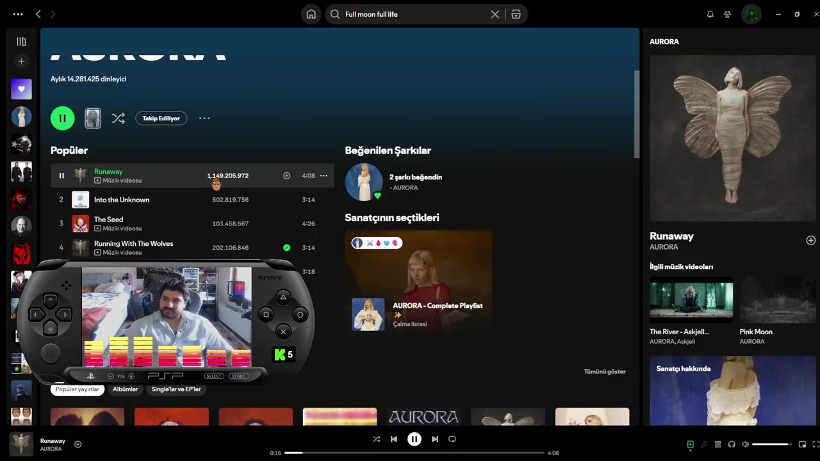Open the notifications bell
The image size is (820, 461).
click(710, 14)
